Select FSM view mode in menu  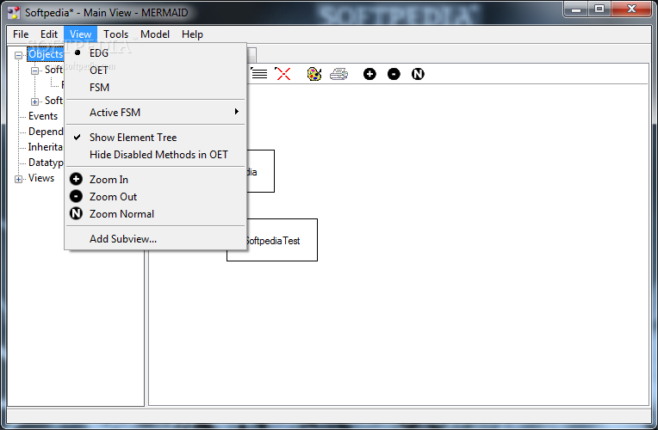(x=155, y=87)
